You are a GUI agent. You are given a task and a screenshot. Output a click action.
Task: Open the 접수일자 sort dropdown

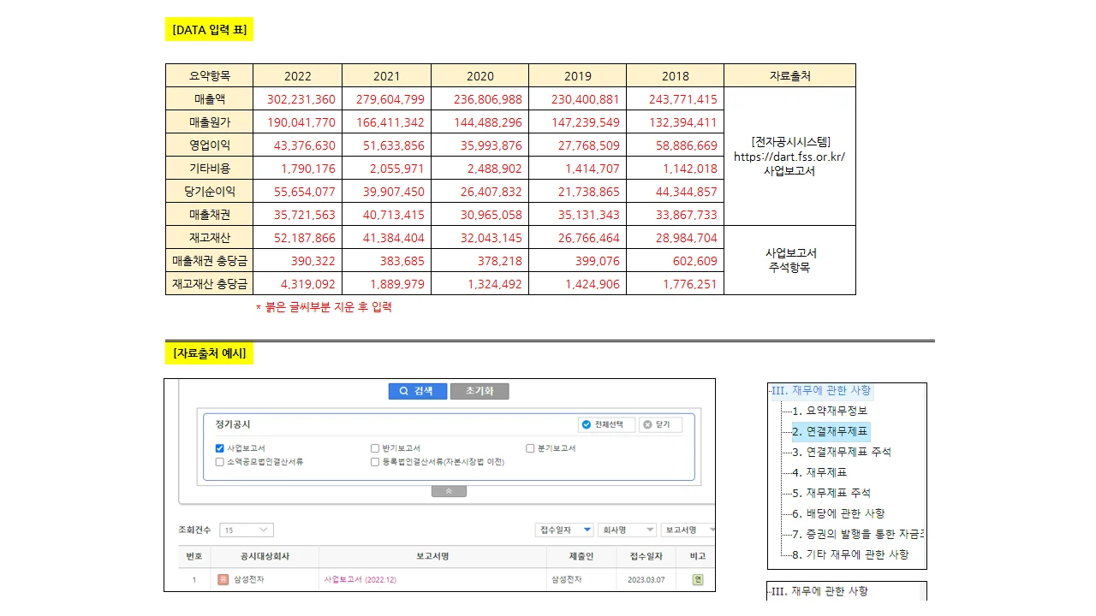click(564, 530)
